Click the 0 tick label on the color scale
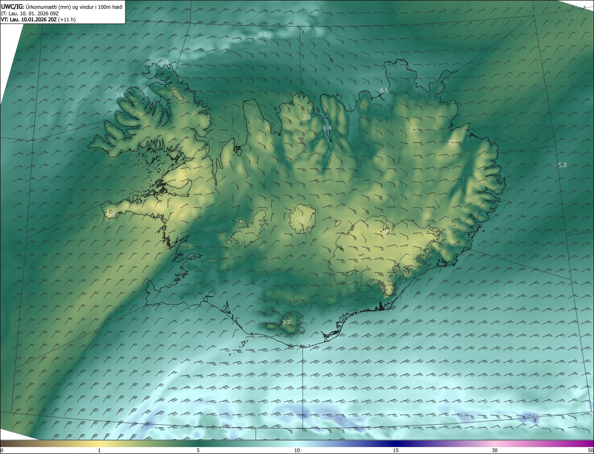The image size is (594, 454). [x=2, y=450]
